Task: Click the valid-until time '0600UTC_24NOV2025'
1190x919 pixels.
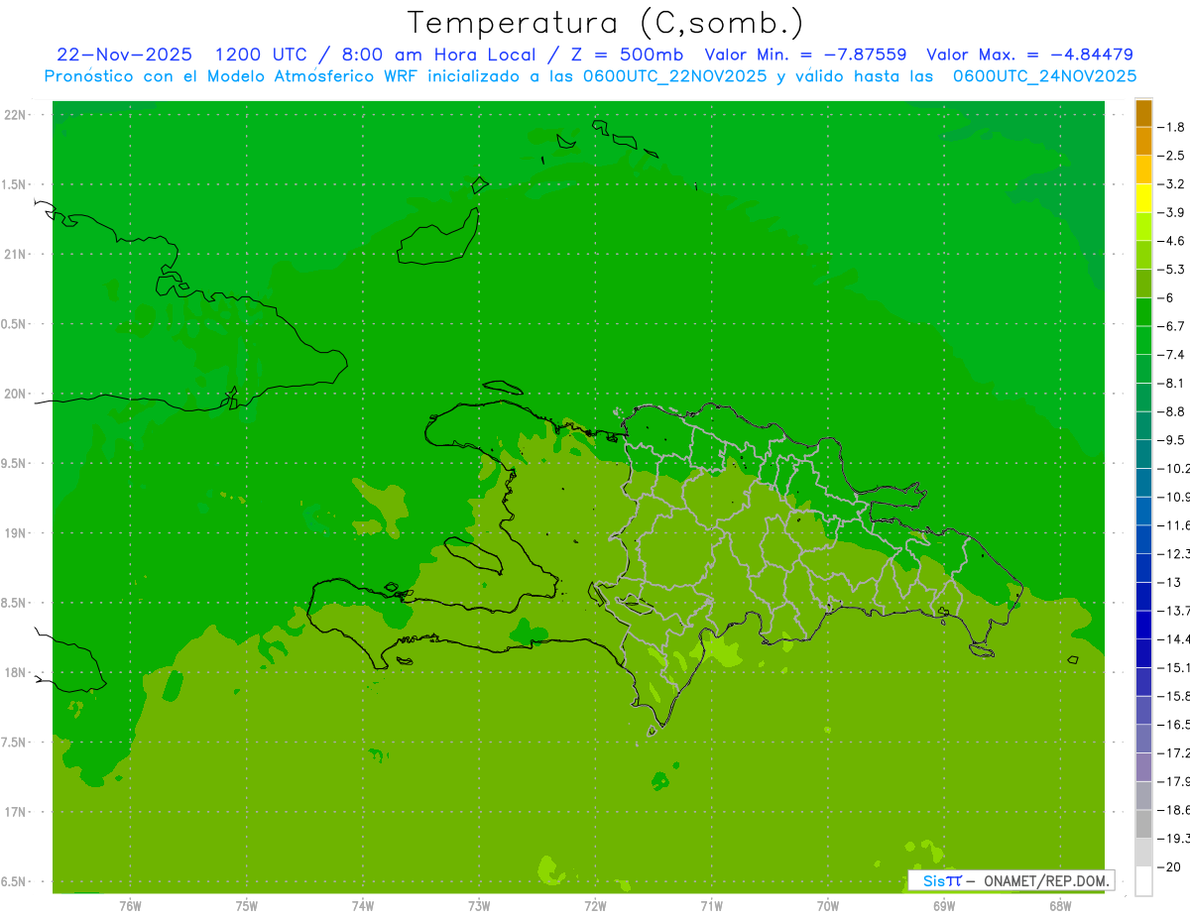Action: coord(1044,75)
